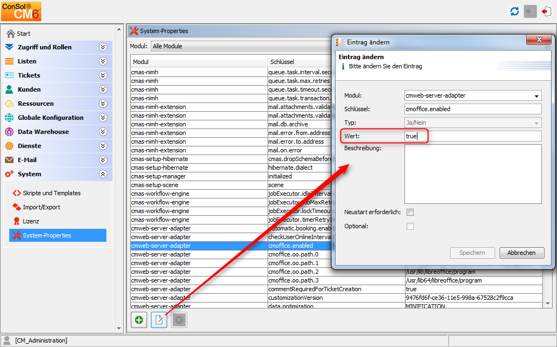Image resolution: width=557 pixels, height=347 pixels.
Task: Click the logout icon at top right
Action: [x=546, y=11]
